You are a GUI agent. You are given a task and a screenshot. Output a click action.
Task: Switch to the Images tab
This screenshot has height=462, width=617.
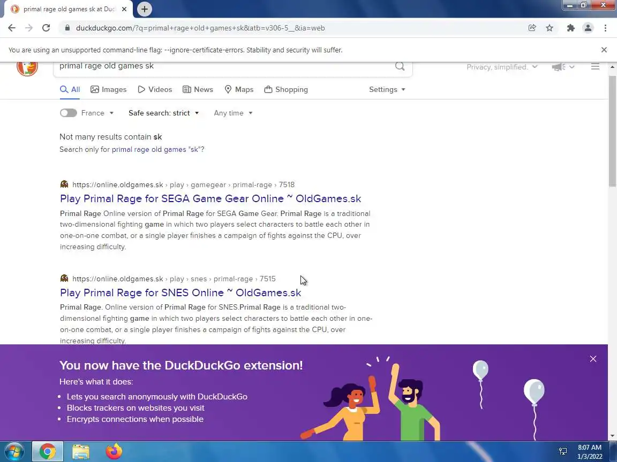[109, 90]
